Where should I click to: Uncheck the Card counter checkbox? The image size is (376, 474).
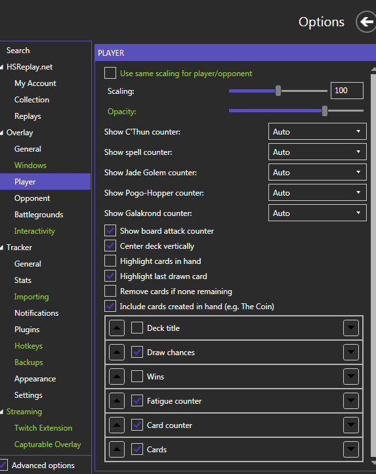pos(137,425)
